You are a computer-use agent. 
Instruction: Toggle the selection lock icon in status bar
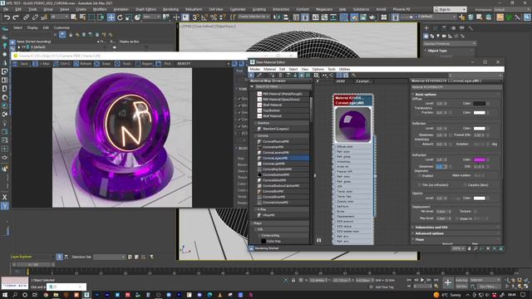click(x=293, y=281)
